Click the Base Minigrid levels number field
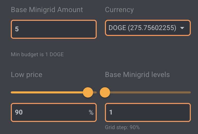The width and height of the screenshot is (198, 134). pos(148,112)
